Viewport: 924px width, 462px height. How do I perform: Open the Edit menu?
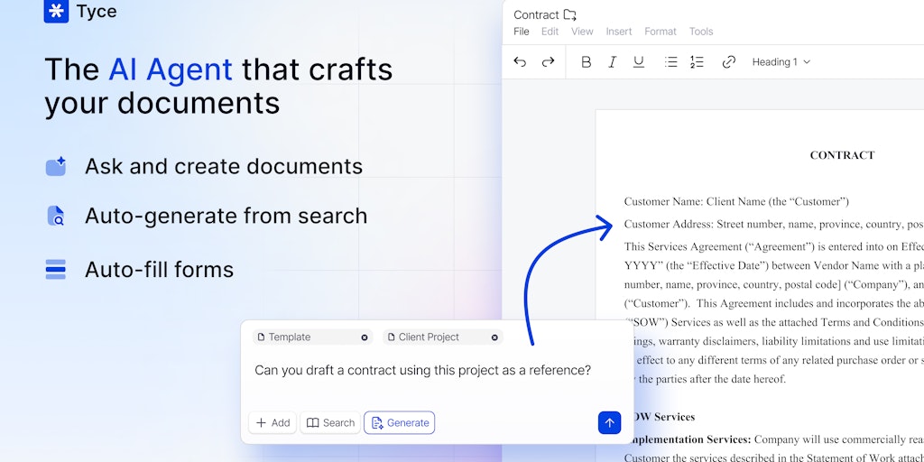[550, 32]
